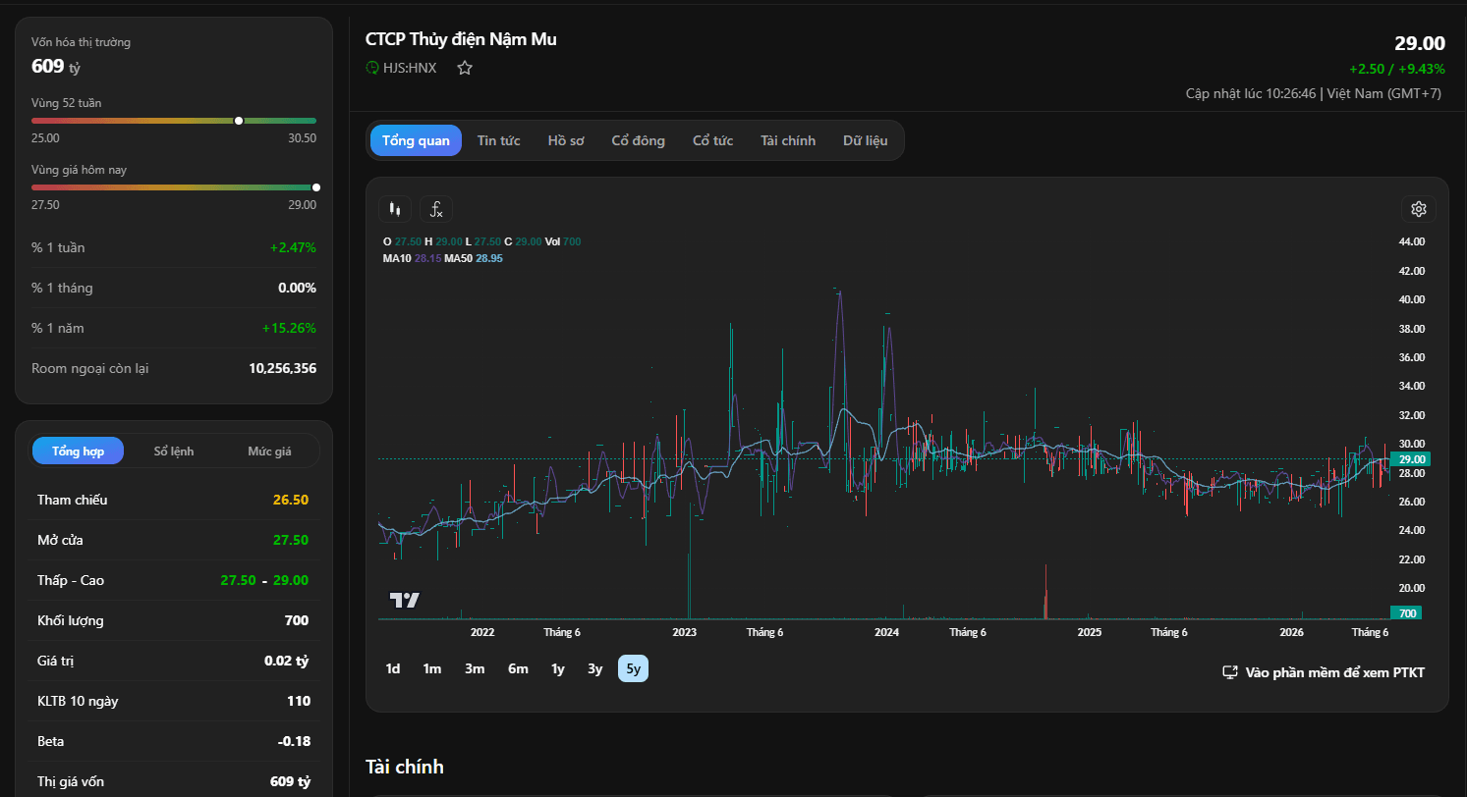Open chart settings gear icon

1419,209
